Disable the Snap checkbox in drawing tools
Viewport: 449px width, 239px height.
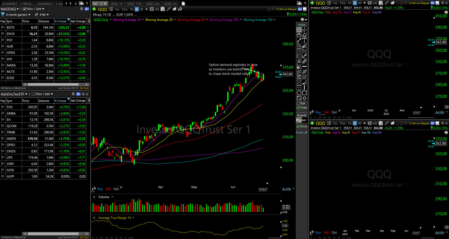(298, 107)
